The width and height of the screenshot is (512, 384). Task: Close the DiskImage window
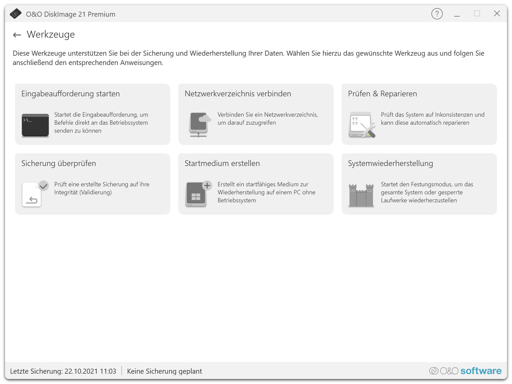click(497, 13)
